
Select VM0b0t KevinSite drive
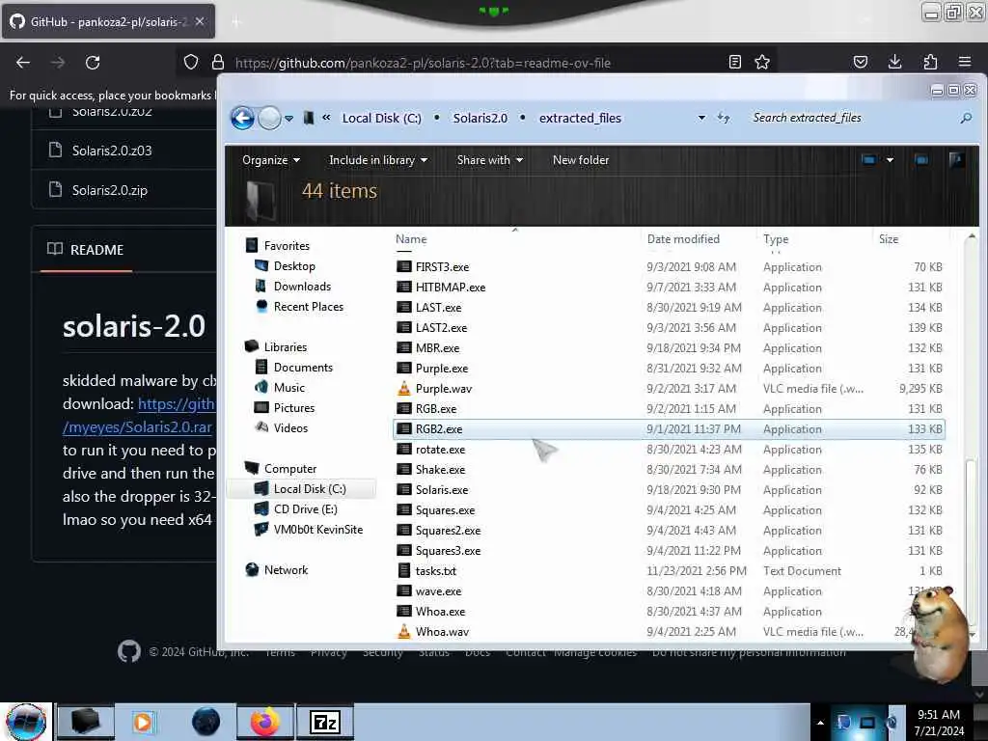click(x=317, y=530)
